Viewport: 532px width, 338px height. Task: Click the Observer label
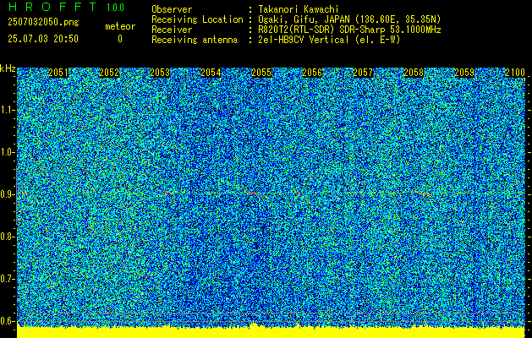tap(172, 9)
